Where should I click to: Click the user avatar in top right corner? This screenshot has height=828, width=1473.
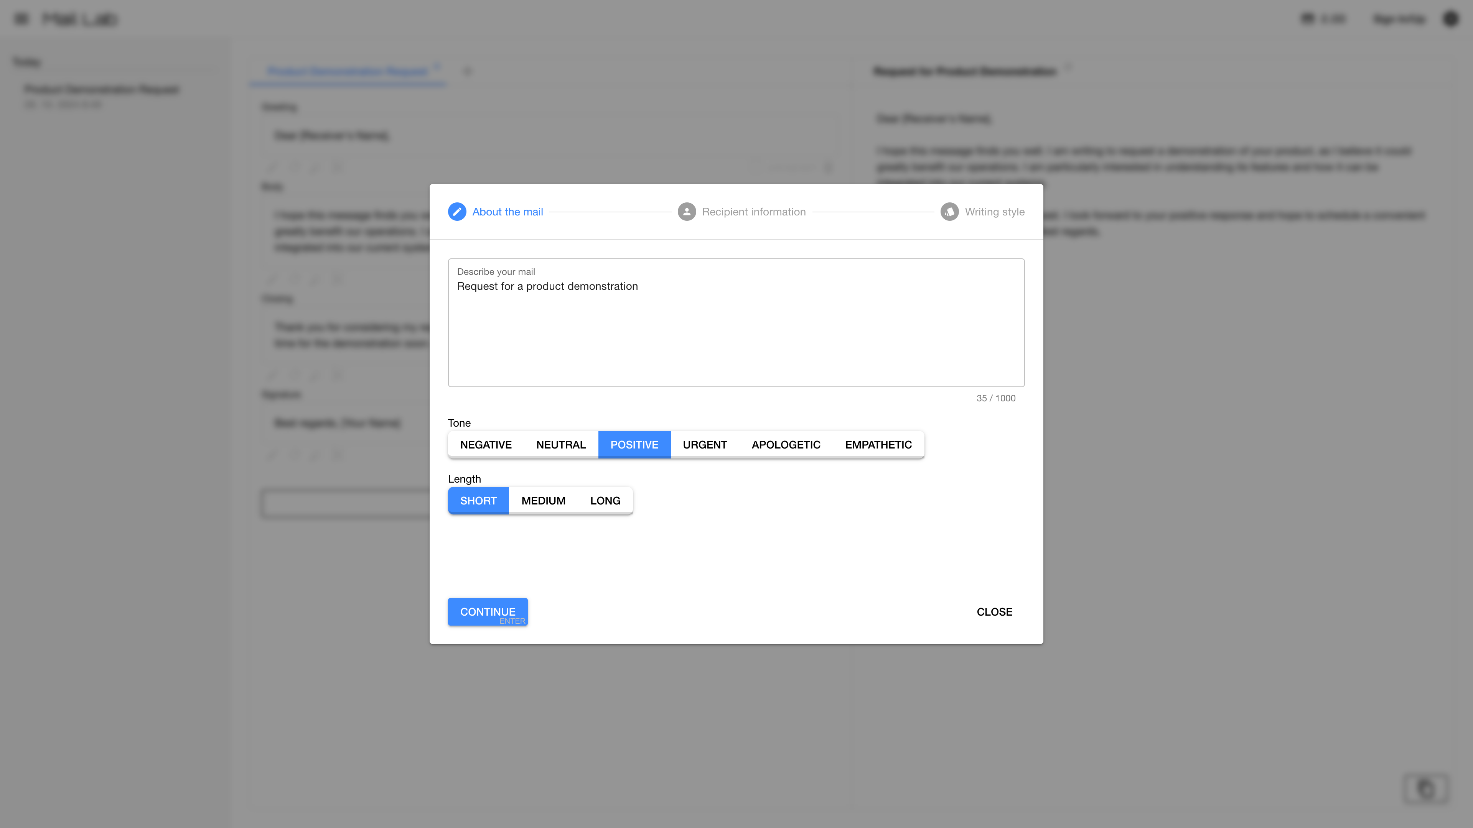tap(1451, 19)
